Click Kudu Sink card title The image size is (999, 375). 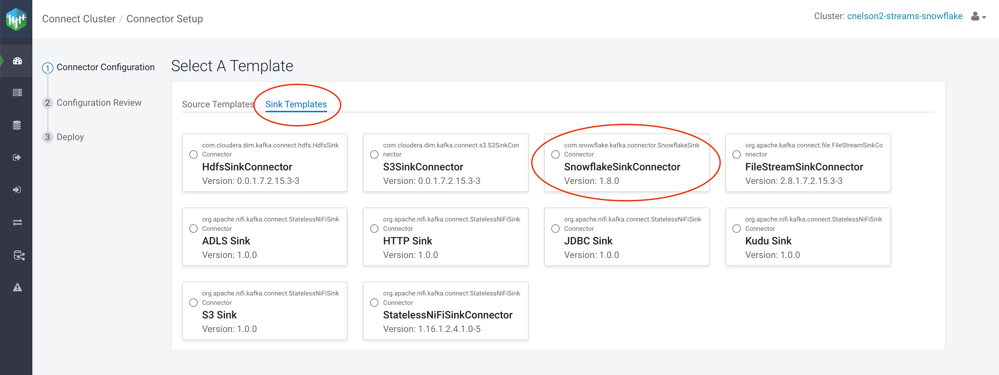768,241
